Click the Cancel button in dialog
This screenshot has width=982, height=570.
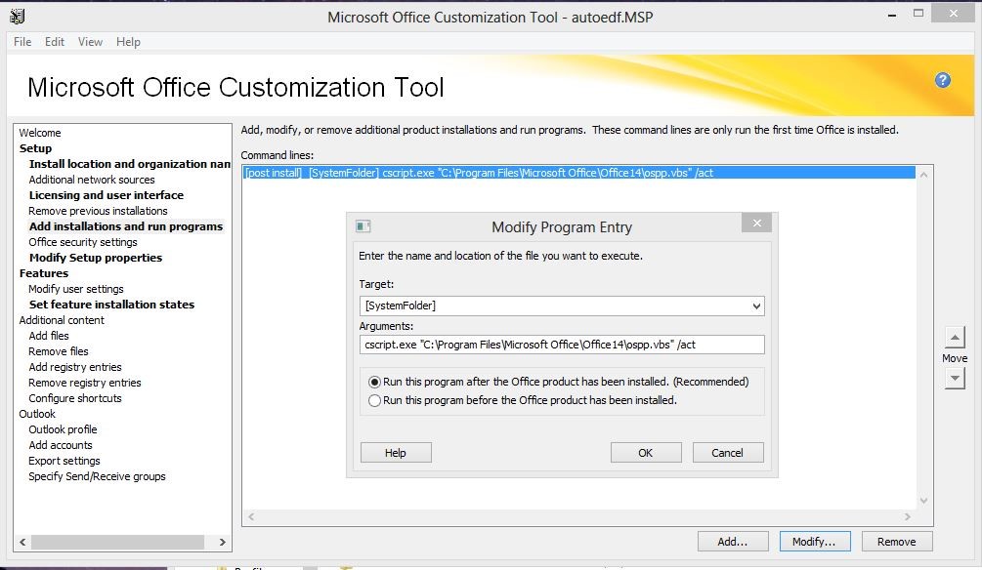(x=728, y=452)
